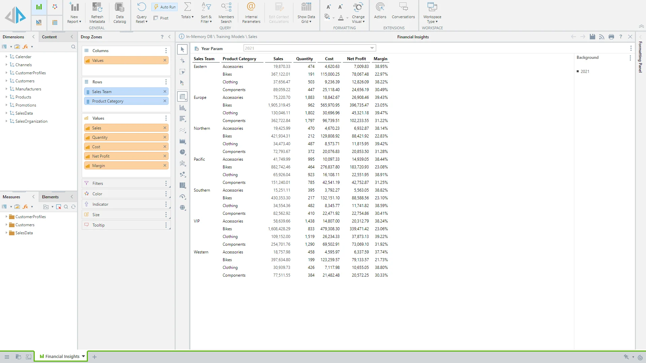Click the Refresh Metadata icon
This screenshot has width=646, height=363.
(97, 7)
